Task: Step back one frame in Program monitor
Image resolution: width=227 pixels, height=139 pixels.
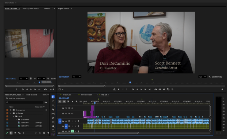Action: click(137, 89)
